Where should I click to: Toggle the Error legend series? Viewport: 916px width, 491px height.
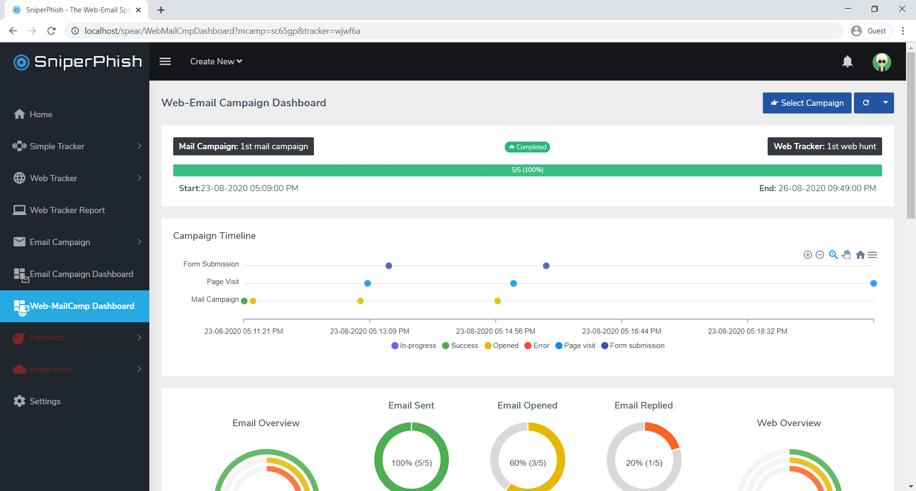537,346
